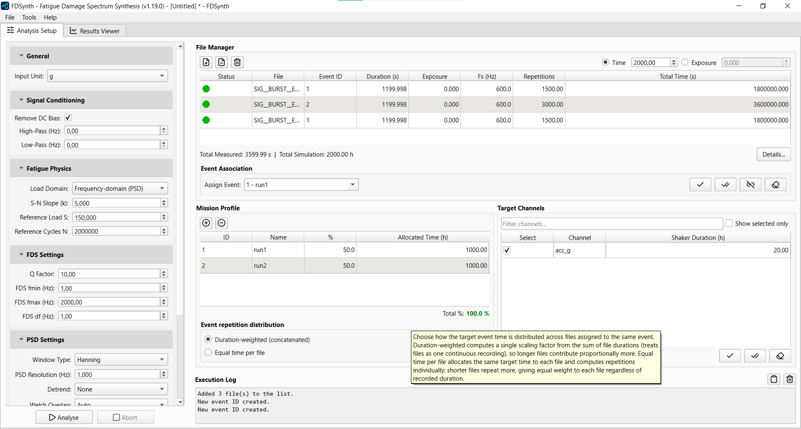Open the Load Domain dropdown
This screenshot has width=801, height=429.
tap(120, 188)
